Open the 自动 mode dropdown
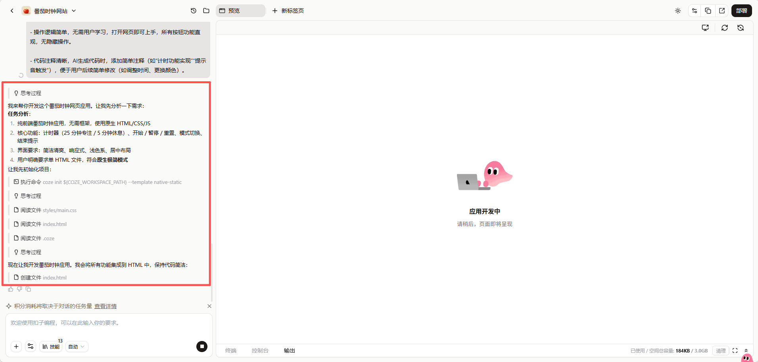The image size is (758, 362). 77,347
